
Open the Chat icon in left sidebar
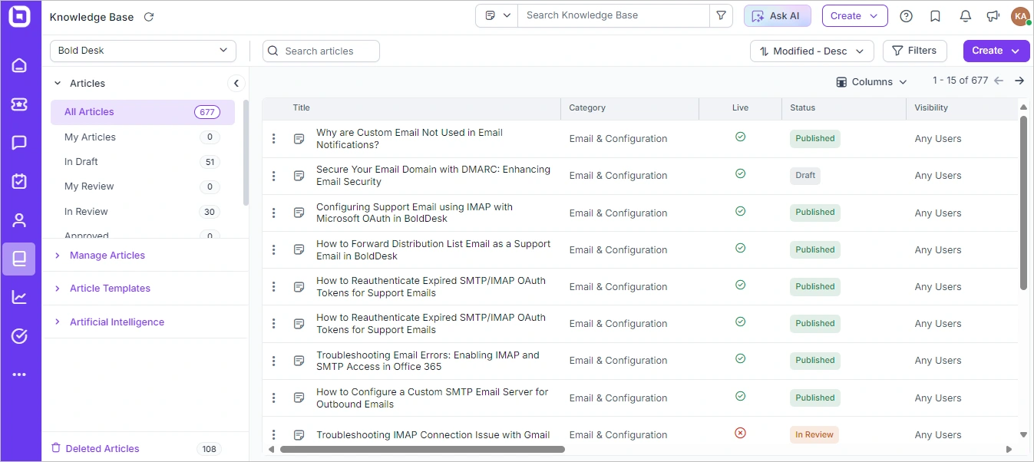click(19, 143)
